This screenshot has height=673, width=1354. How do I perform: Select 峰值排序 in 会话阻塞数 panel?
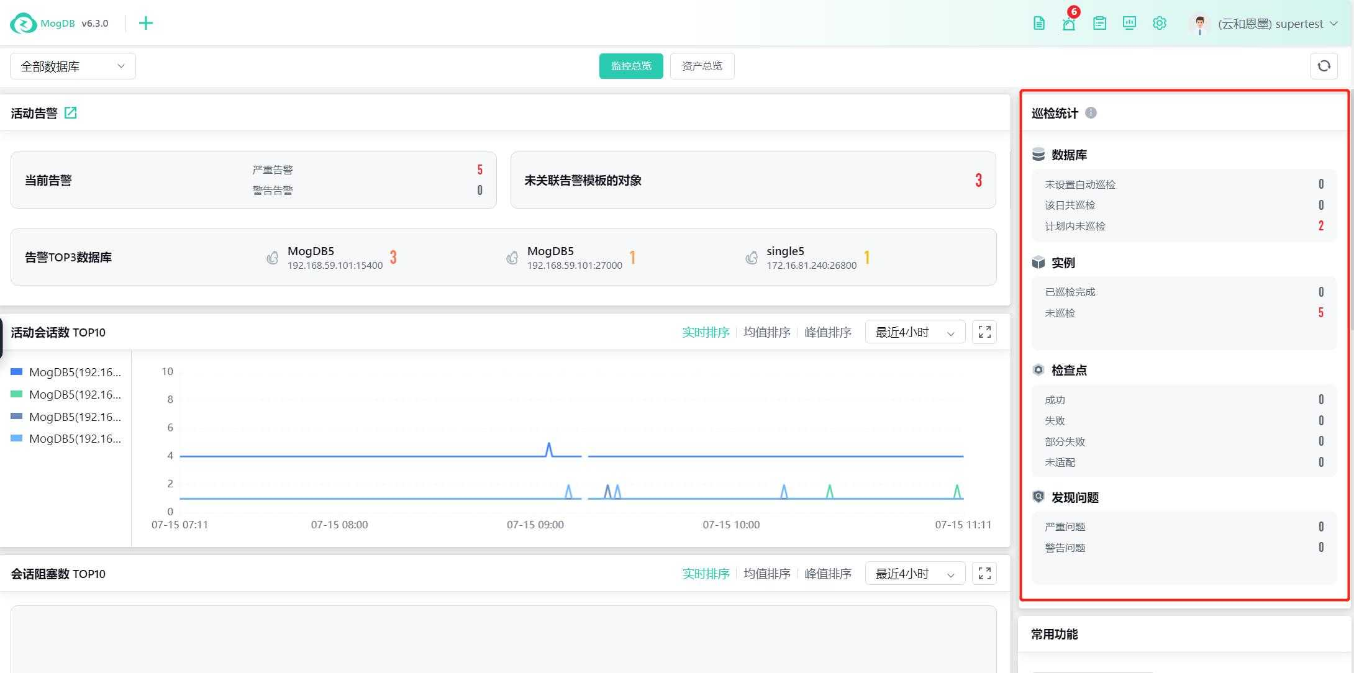pos(828,574)
